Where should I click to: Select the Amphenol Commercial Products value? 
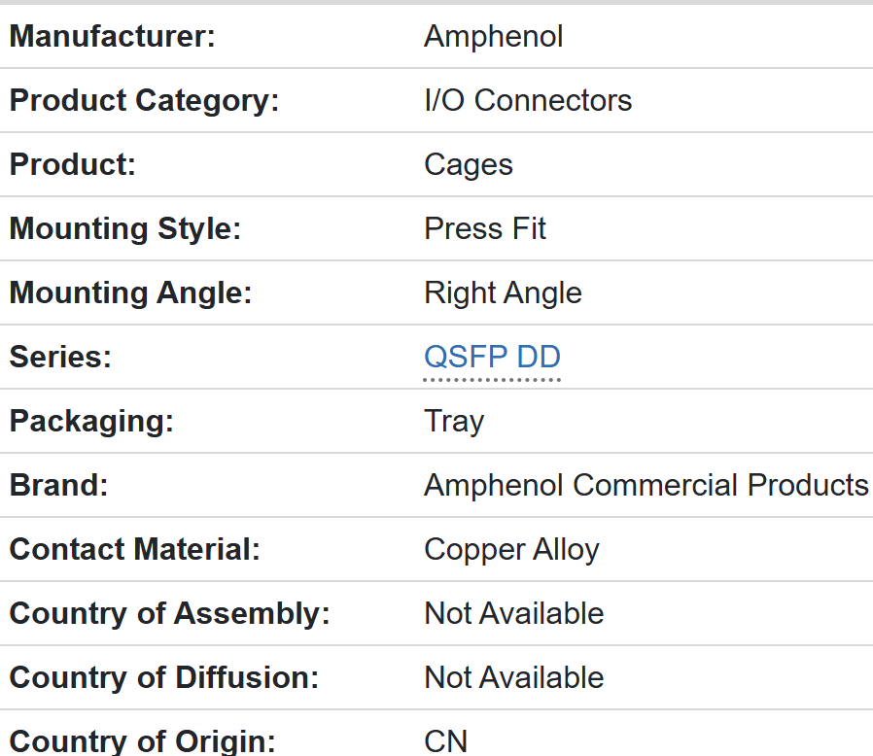(646, 486)
